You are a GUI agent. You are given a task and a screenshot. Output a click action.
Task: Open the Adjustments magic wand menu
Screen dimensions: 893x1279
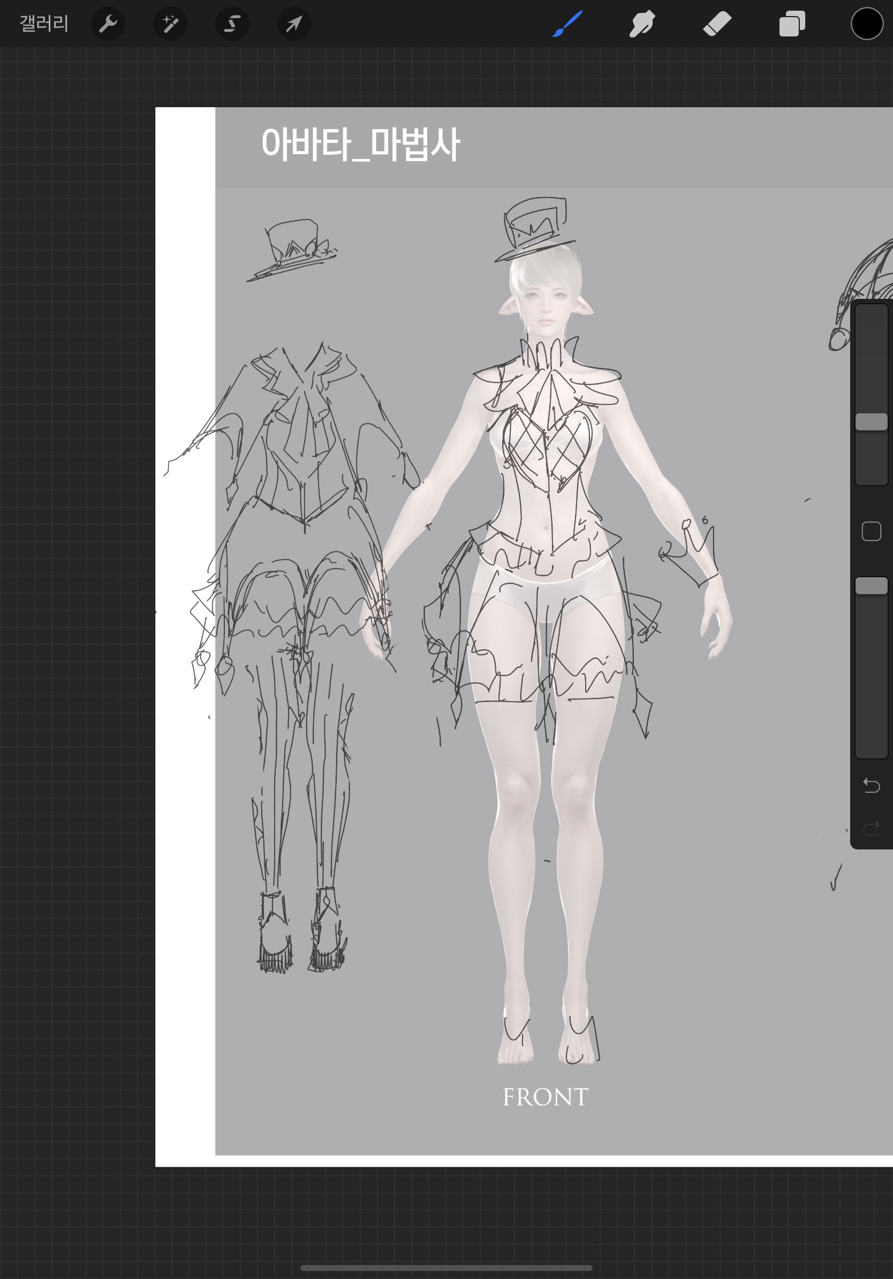pos(170,24)
